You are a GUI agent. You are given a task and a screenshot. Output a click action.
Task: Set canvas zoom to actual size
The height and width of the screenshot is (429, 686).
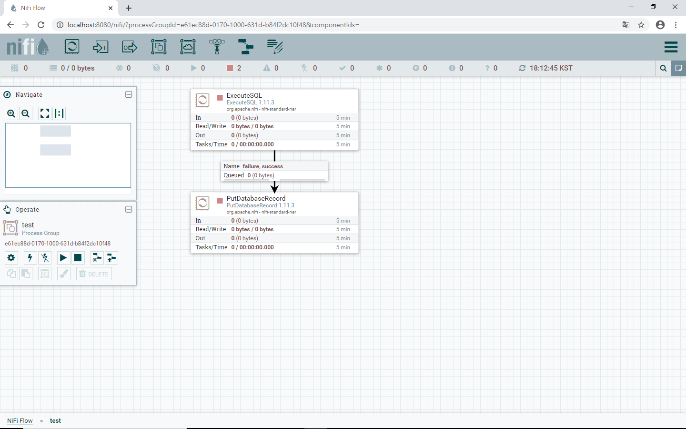(x=59, y=113)
